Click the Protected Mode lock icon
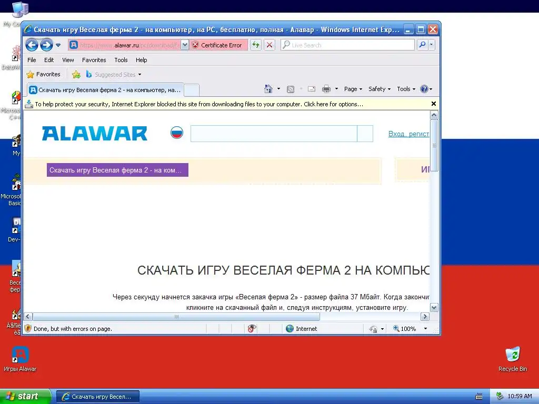Screen dimensions: 539x404 coord(373,329)
